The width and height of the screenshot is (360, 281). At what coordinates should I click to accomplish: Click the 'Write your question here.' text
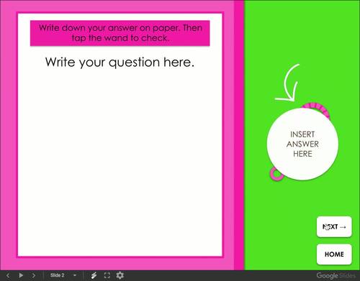click(120, 63)
